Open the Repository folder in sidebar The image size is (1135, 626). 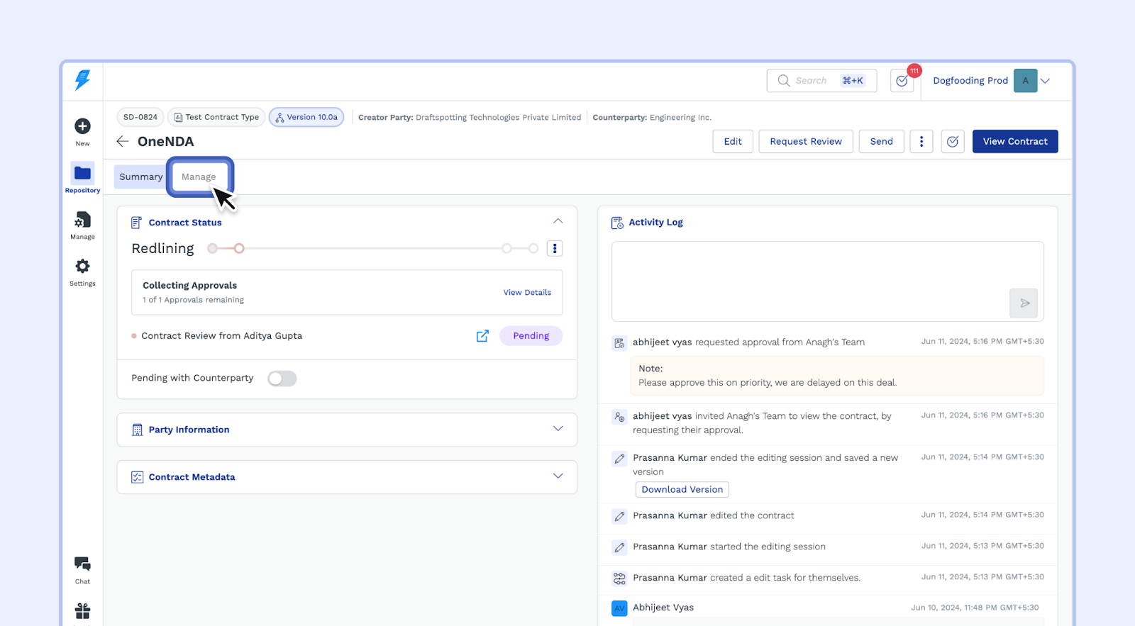82,174
